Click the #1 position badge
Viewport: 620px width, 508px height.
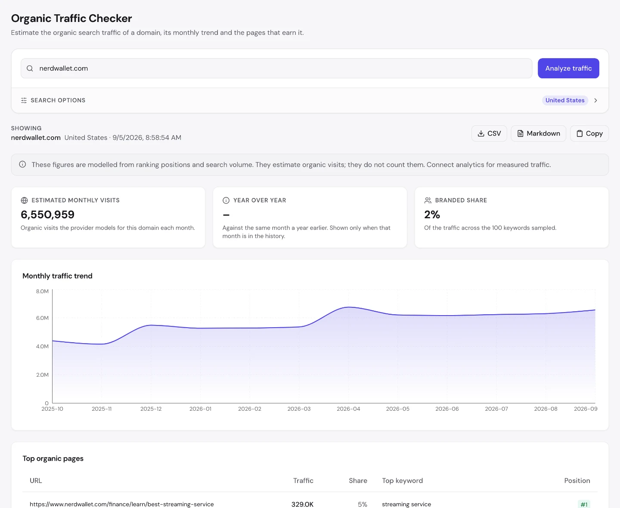tap(584, 504)
